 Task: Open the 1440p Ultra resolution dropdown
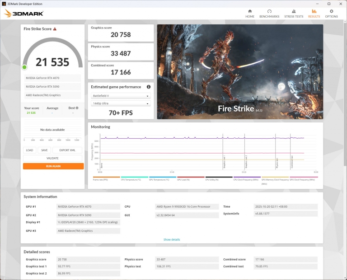[121, 103]
